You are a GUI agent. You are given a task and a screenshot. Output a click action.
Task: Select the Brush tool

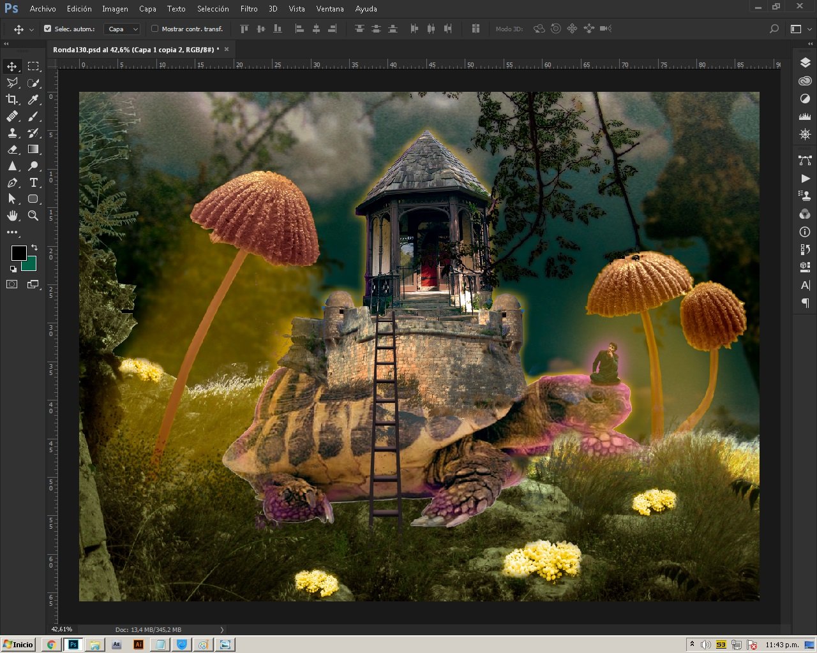click(x=33, y=116)
